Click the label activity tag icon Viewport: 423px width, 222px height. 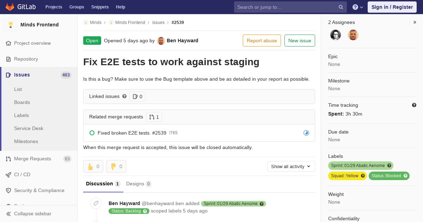[96, 203]
